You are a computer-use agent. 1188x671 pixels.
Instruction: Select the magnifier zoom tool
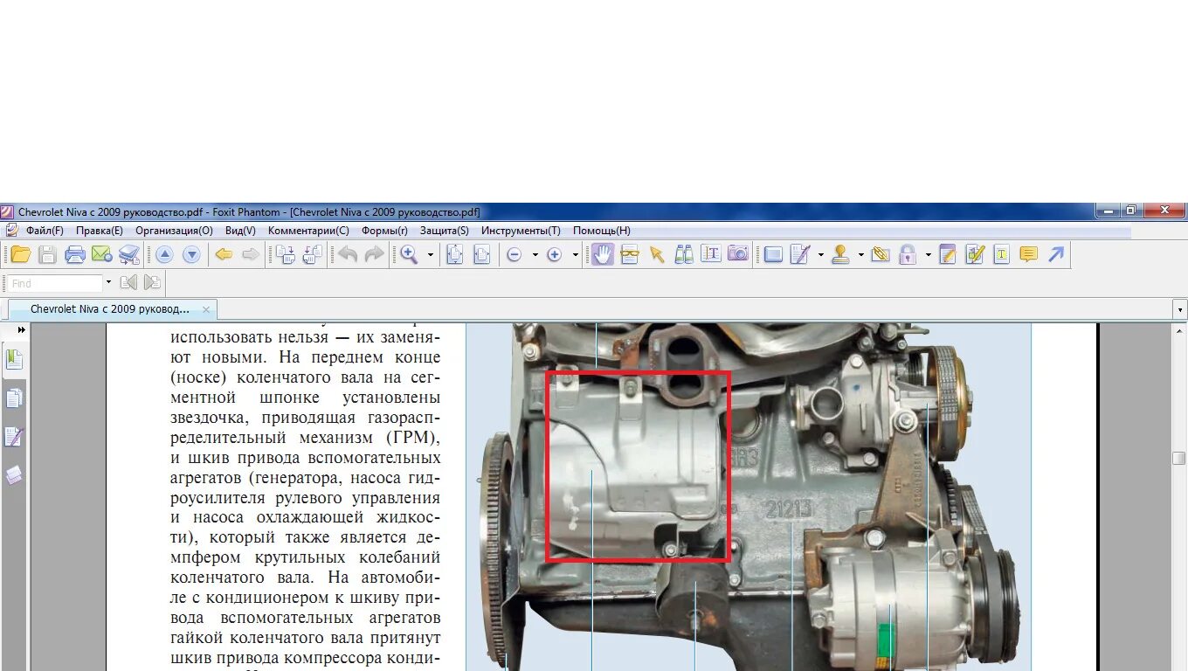[409, 254]
